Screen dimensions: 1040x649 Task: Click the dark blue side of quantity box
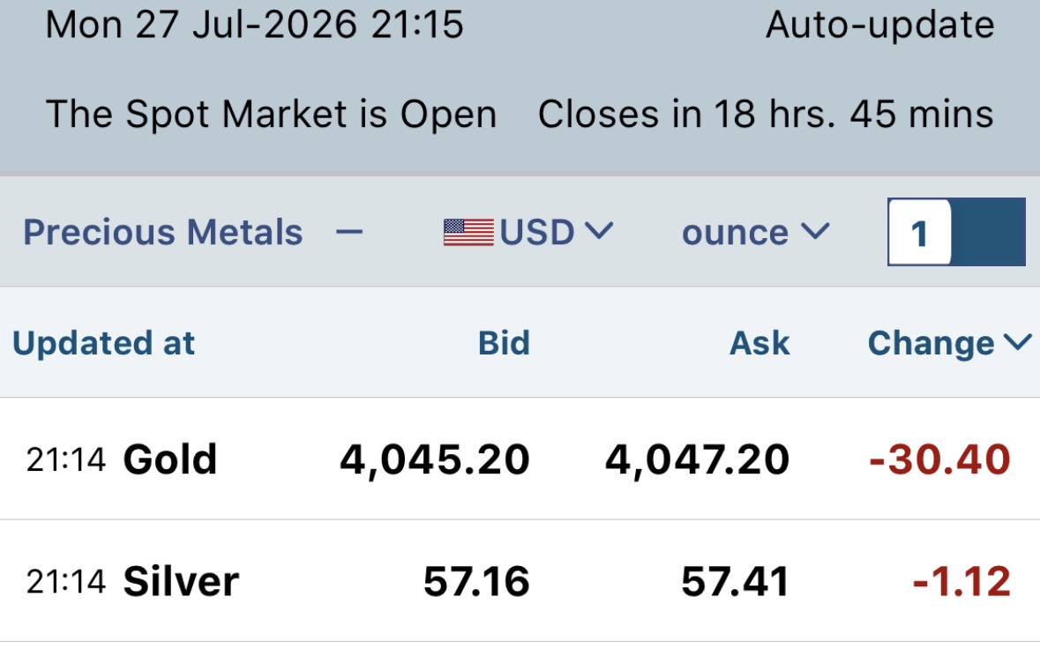(988, 232)
